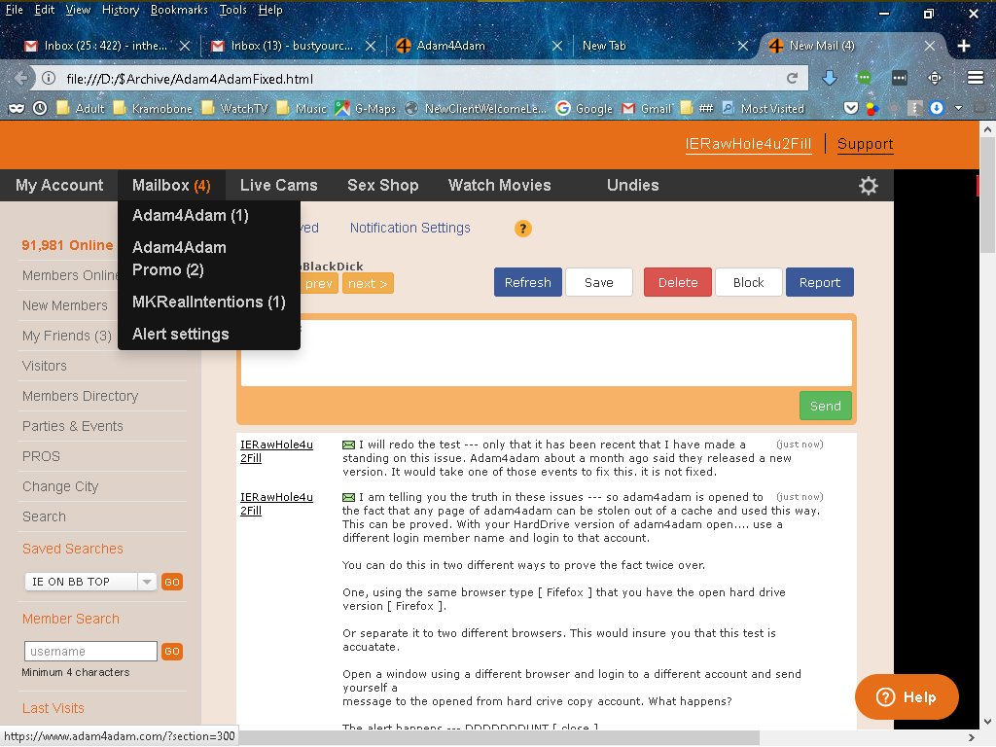Click the orange Help chat button
Screen dimensions: 996x747
click(907, 696)
